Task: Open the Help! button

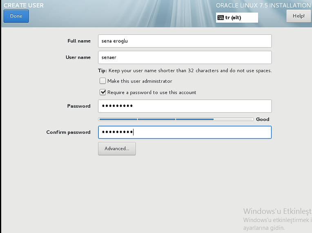Action: (x=299, y=16)
